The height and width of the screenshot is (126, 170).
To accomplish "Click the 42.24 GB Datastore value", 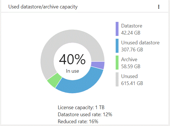I will 131,33.
